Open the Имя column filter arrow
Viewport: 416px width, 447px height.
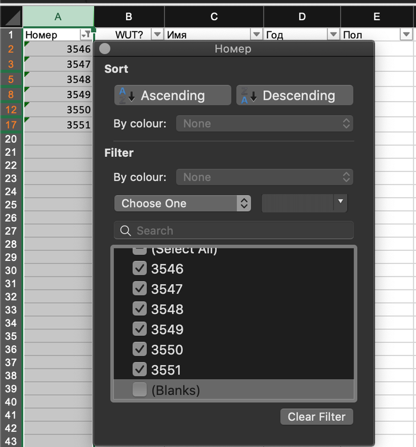256,35
